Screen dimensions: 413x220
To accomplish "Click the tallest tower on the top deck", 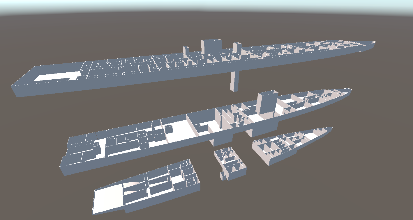I will (x=211, y=46).
